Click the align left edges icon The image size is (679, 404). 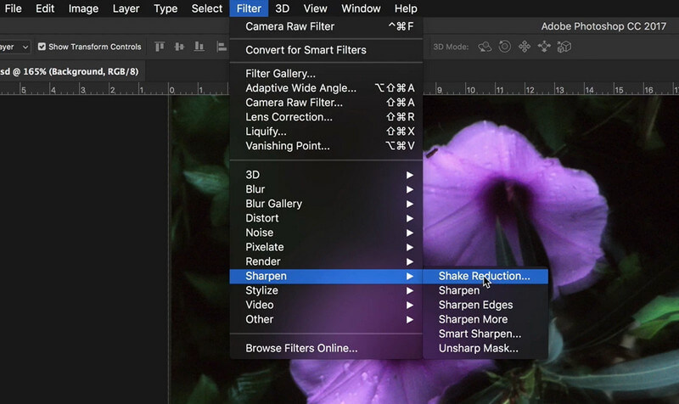222,47
